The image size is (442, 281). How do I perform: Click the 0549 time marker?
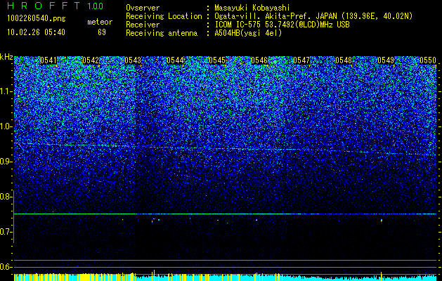386,60
